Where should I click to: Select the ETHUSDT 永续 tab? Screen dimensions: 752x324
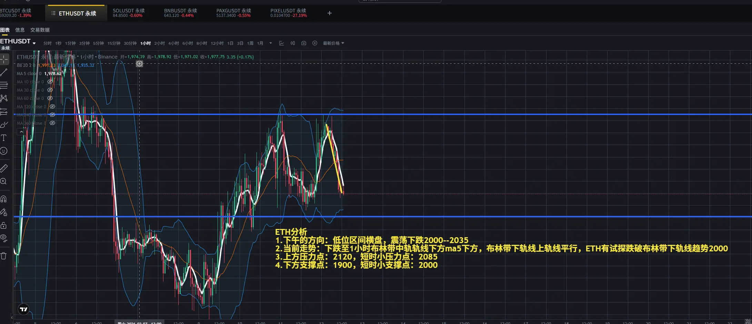pos(76,13)
